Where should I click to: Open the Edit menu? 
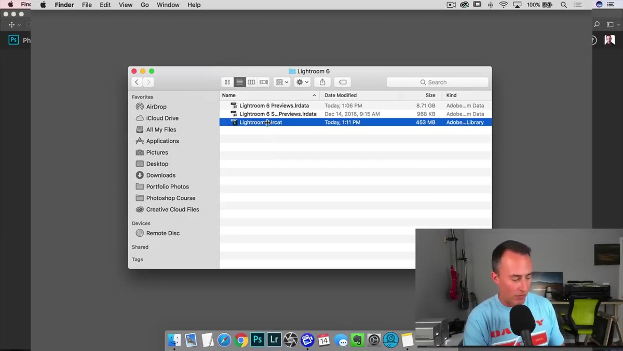105,5
